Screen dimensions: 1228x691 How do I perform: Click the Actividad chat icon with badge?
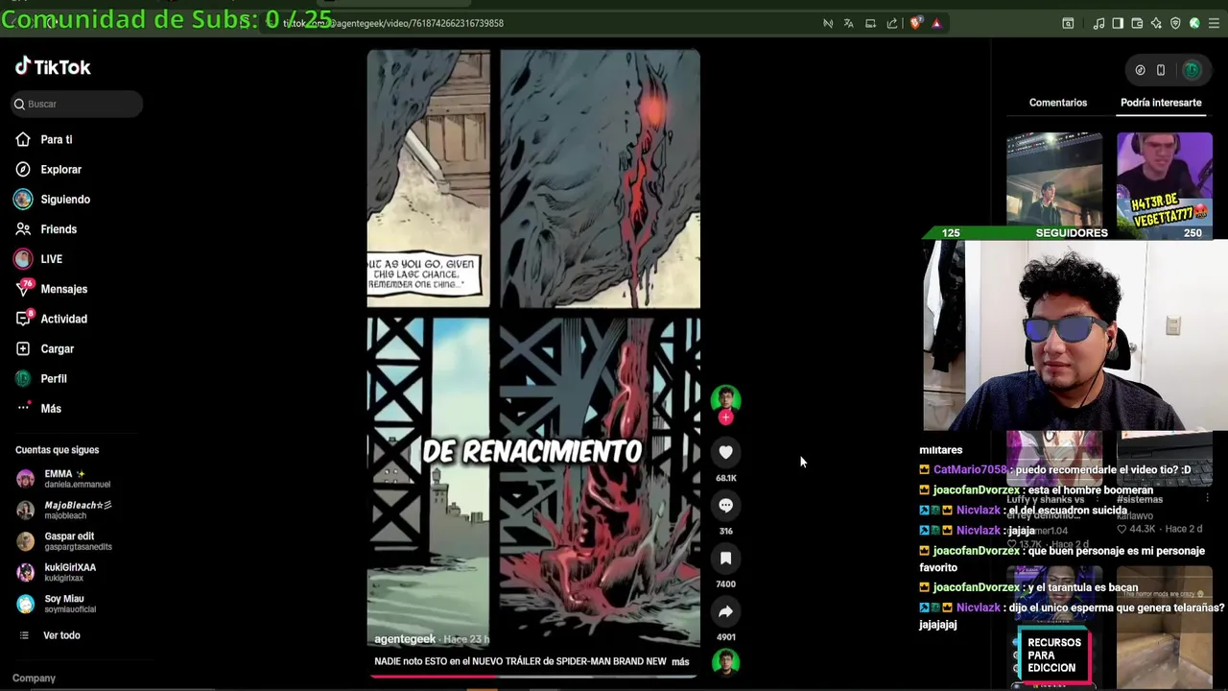pyautogui.click(x=23, y=319)
